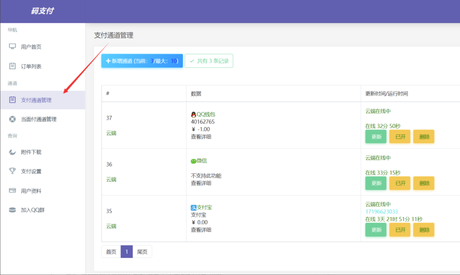Click 查看详细 in the 支付宝 row
This screenshot has height=275, width=460.
tap(201, 230)
